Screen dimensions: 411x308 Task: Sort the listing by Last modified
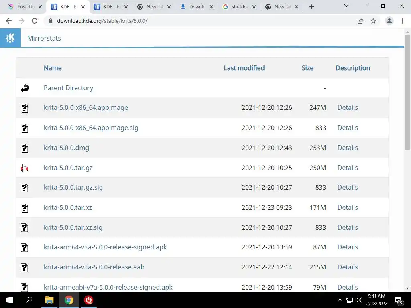[244, 68]
